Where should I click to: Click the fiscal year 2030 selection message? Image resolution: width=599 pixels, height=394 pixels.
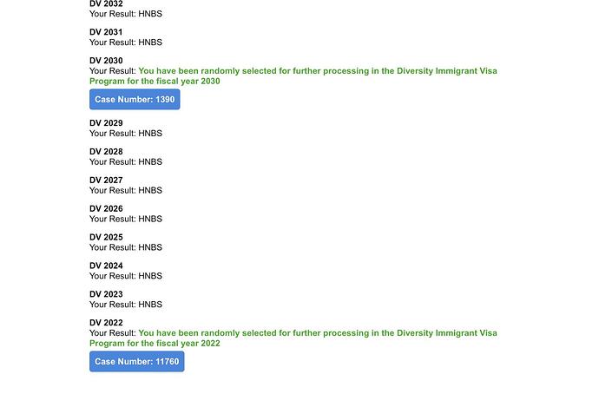click(x=293, y=76)
